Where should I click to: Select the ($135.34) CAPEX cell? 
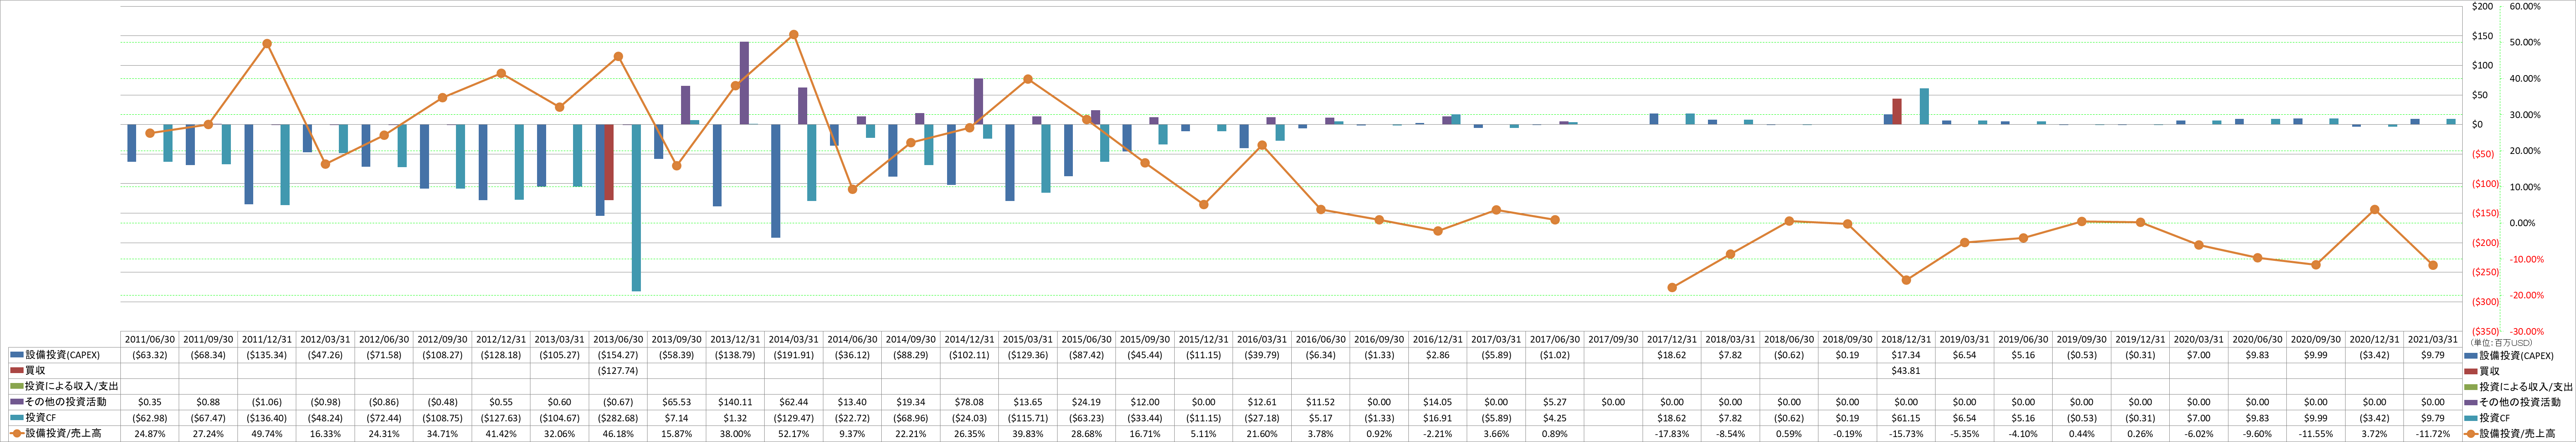267,355
